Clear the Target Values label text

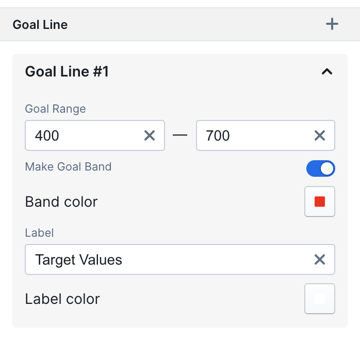[320, 259]
